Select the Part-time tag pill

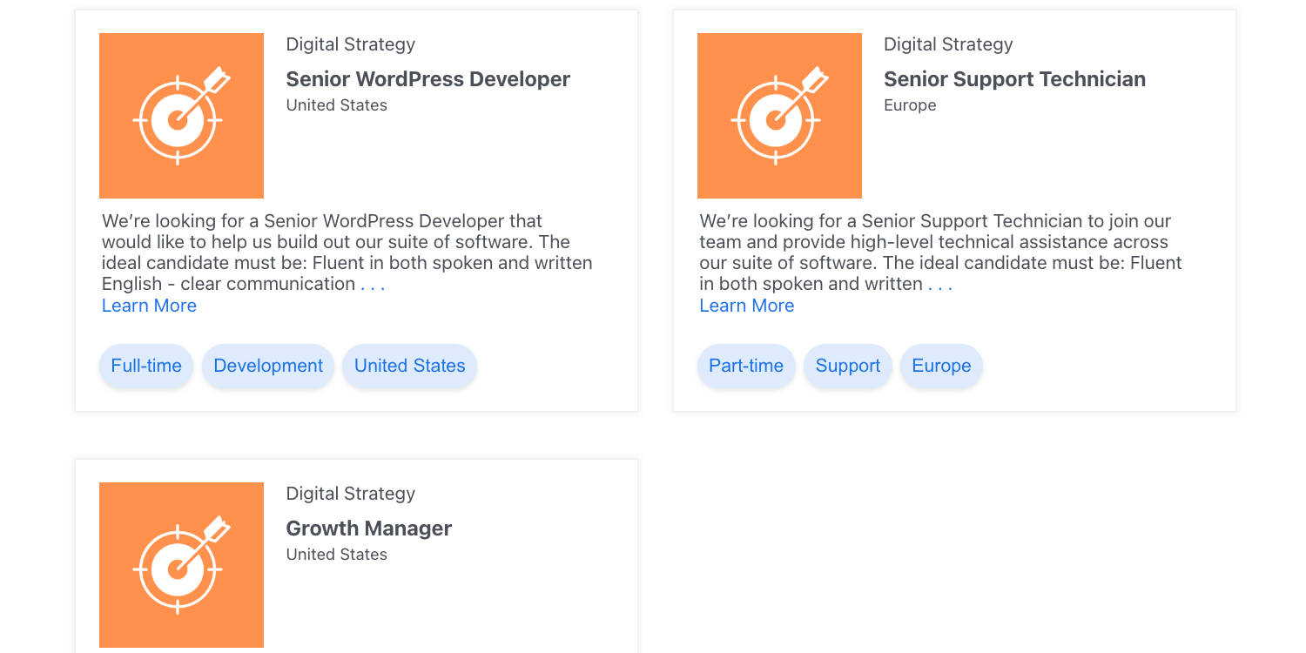point(746,366)
